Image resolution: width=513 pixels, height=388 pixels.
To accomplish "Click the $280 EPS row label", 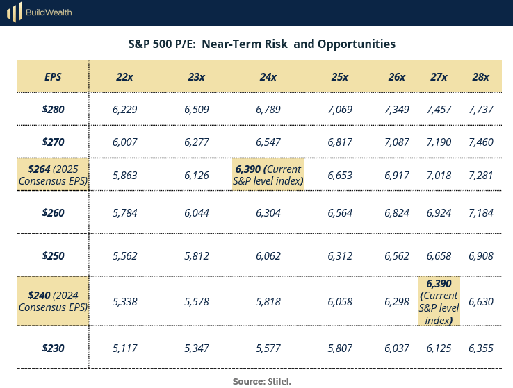I will [x=53, y=109].
